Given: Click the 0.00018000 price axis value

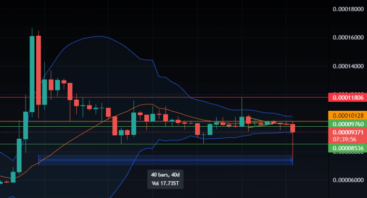Looking at the screenshot, I should pyautogui.click(x=348, y=9).
